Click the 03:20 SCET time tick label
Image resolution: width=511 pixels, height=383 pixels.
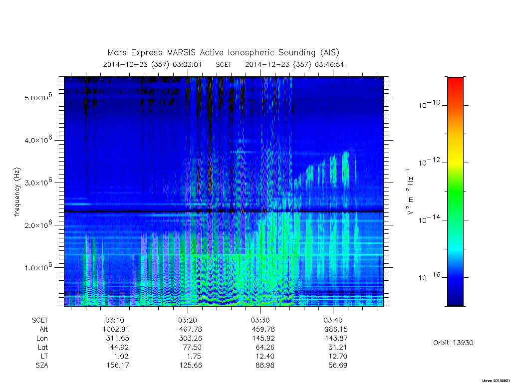[188, 320]
